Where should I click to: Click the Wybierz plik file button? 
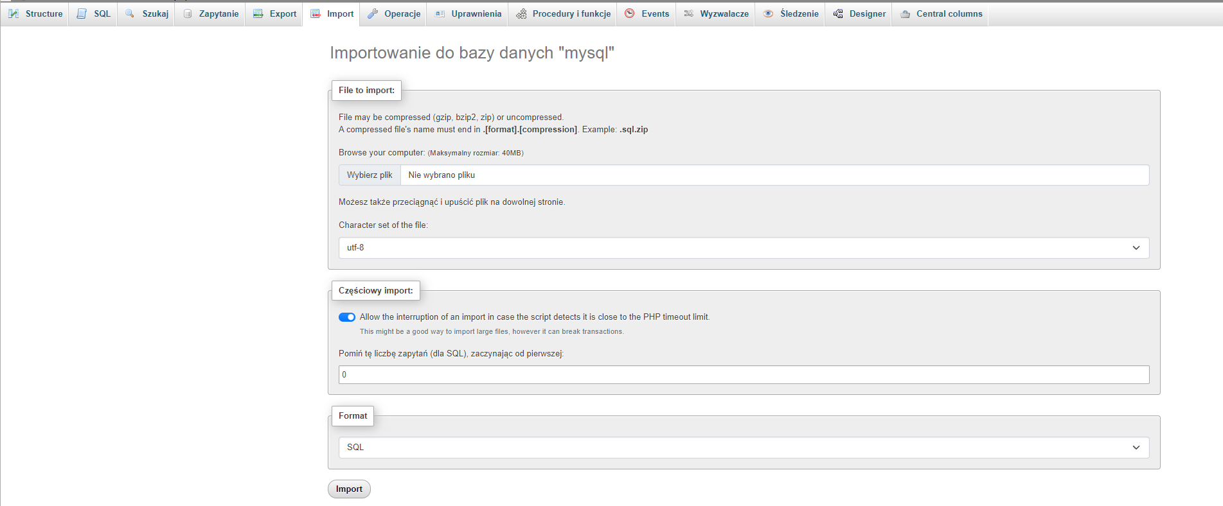click(370, 175)
